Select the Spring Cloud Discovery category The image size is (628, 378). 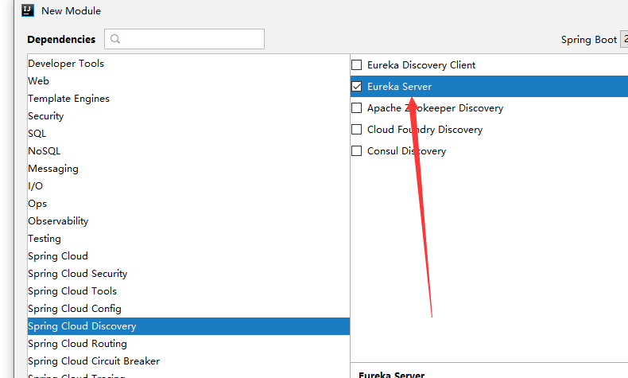click(x=188, y=326)
